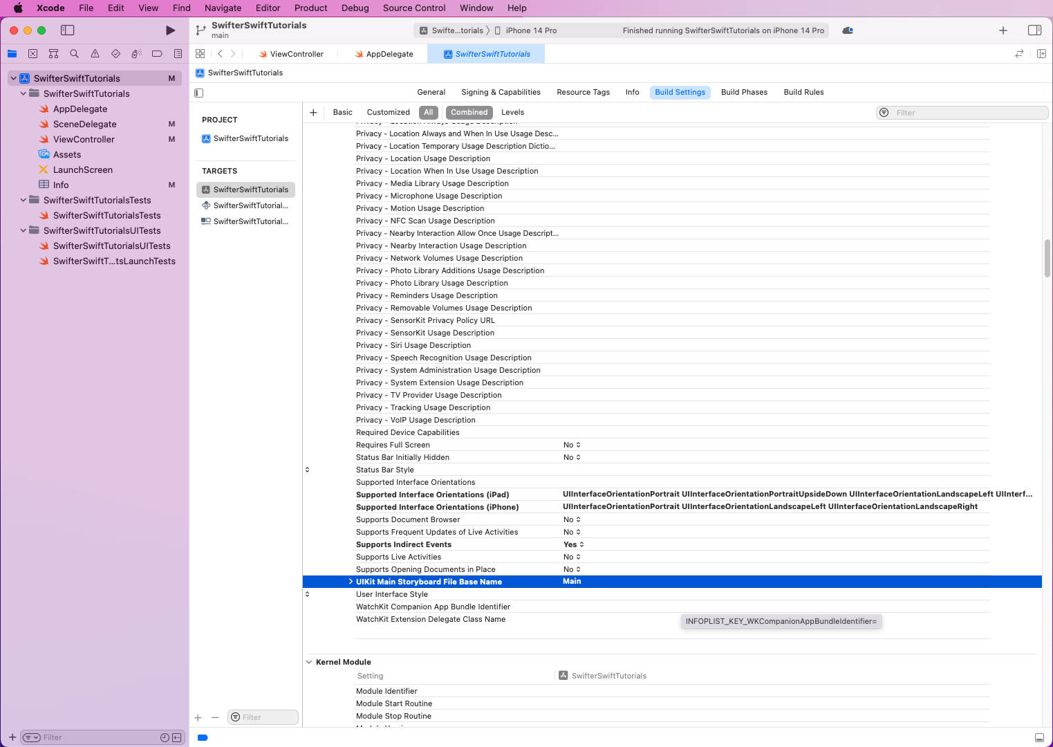Toggle the inspector panel button
Screen dimensions: 1053x747
(1034, 30)
